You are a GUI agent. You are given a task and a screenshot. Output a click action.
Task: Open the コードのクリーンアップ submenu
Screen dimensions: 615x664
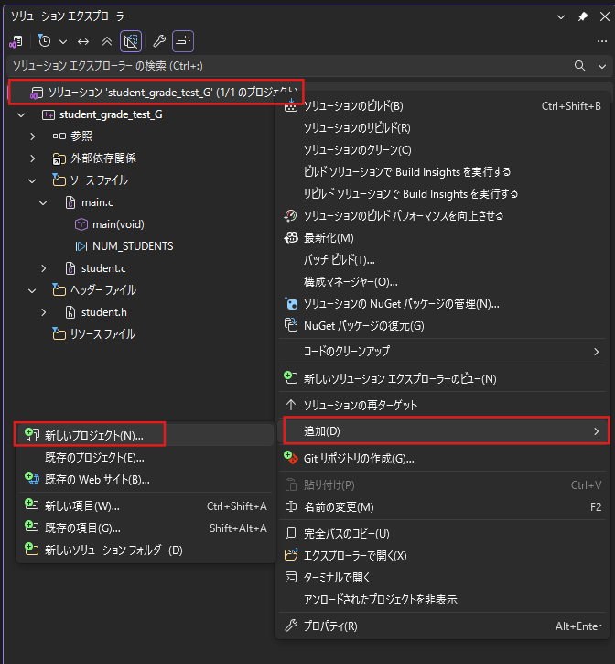pyautogui.click(x=443, y=352)
